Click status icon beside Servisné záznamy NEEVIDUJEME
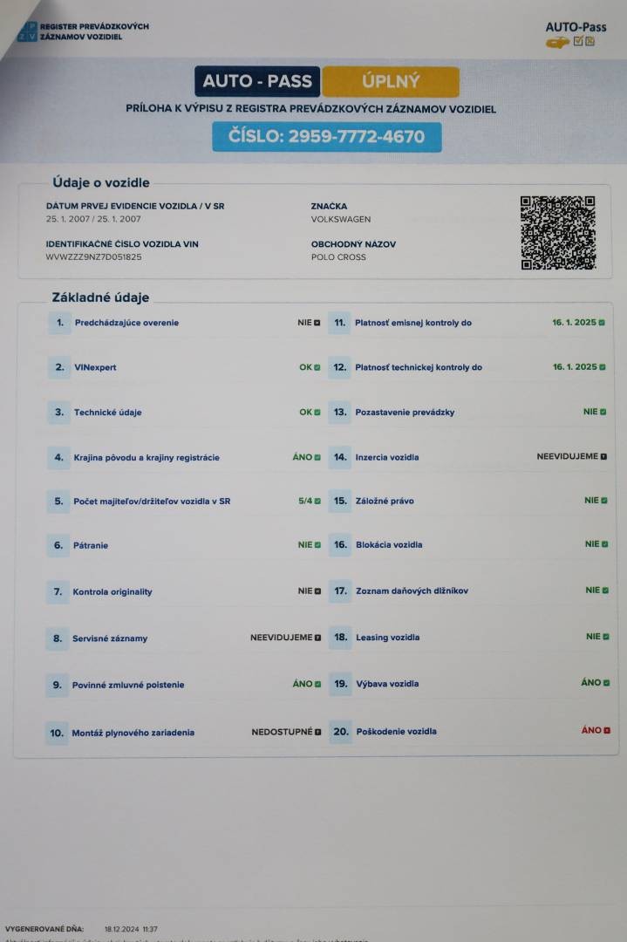The image size is (627, 942). [x=317, y=638]
